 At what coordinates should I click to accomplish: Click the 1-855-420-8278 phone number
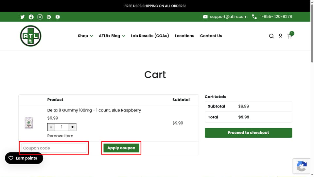[276, 17]
